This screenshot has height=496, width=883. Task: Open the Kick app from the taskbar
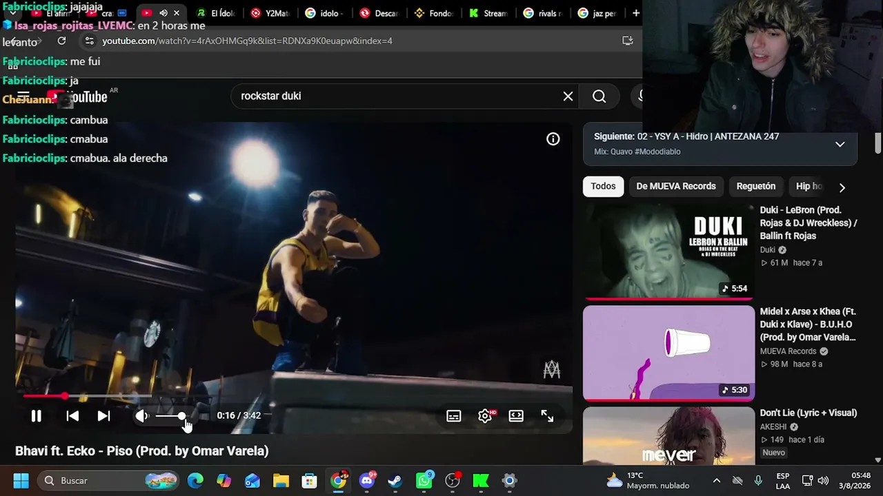(x=481, y=481)
